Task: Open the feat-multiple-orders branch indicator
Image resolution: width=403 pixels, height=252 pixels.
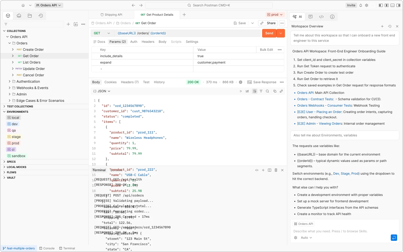Action: tap(19, 248)
